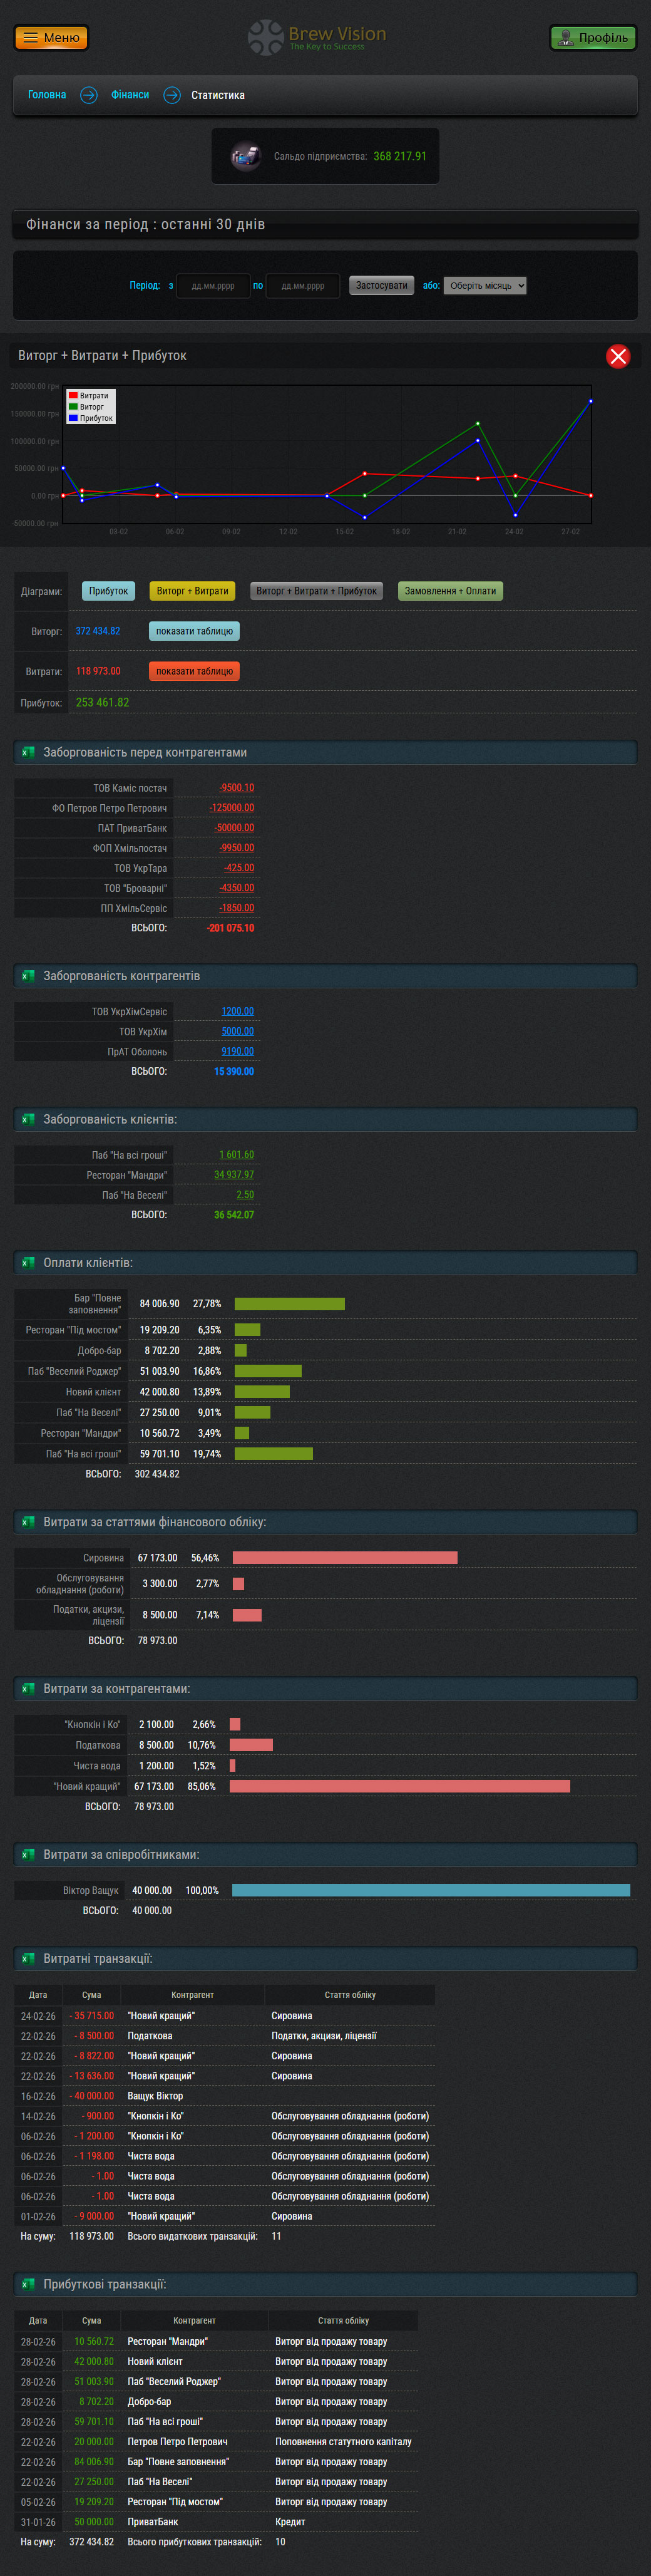This screenshot has width=651, height=2576.
Task: Click Excel icon beside "Витрати за співробітниками"
Action: tap(28, 1854)
